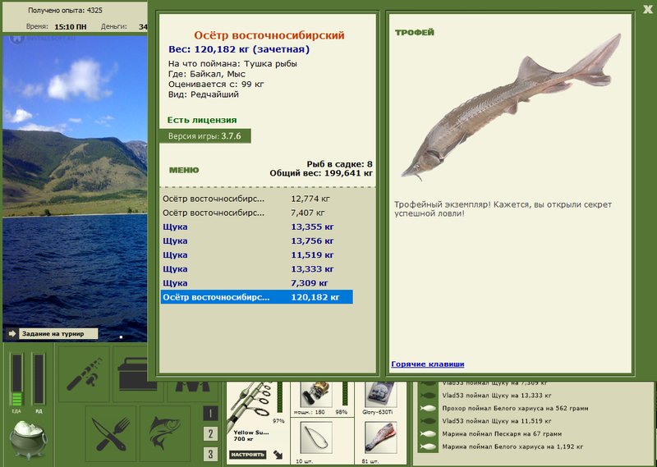Switch to rod slot 3
This screenshot has height=467, width=657.
click(x=210, y=454)
